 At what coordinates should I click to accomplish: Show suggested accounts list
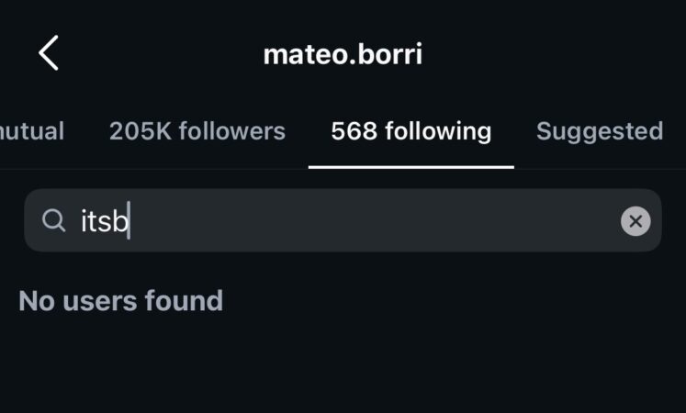[x=600, y=131]
